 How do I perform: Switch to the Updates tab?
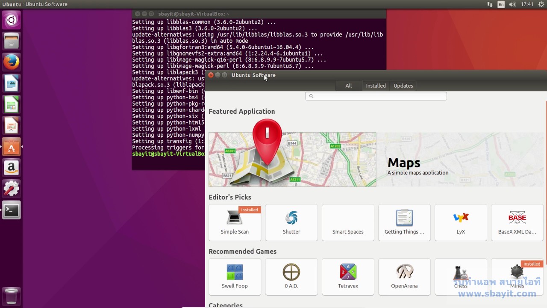pos(403,86)
